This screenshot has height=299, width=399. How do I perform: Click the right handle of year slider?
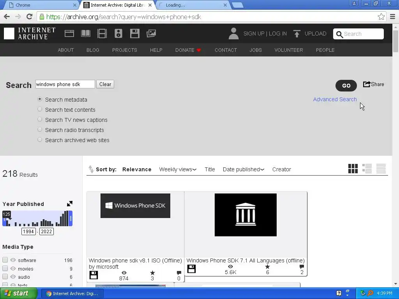(71, 219)
